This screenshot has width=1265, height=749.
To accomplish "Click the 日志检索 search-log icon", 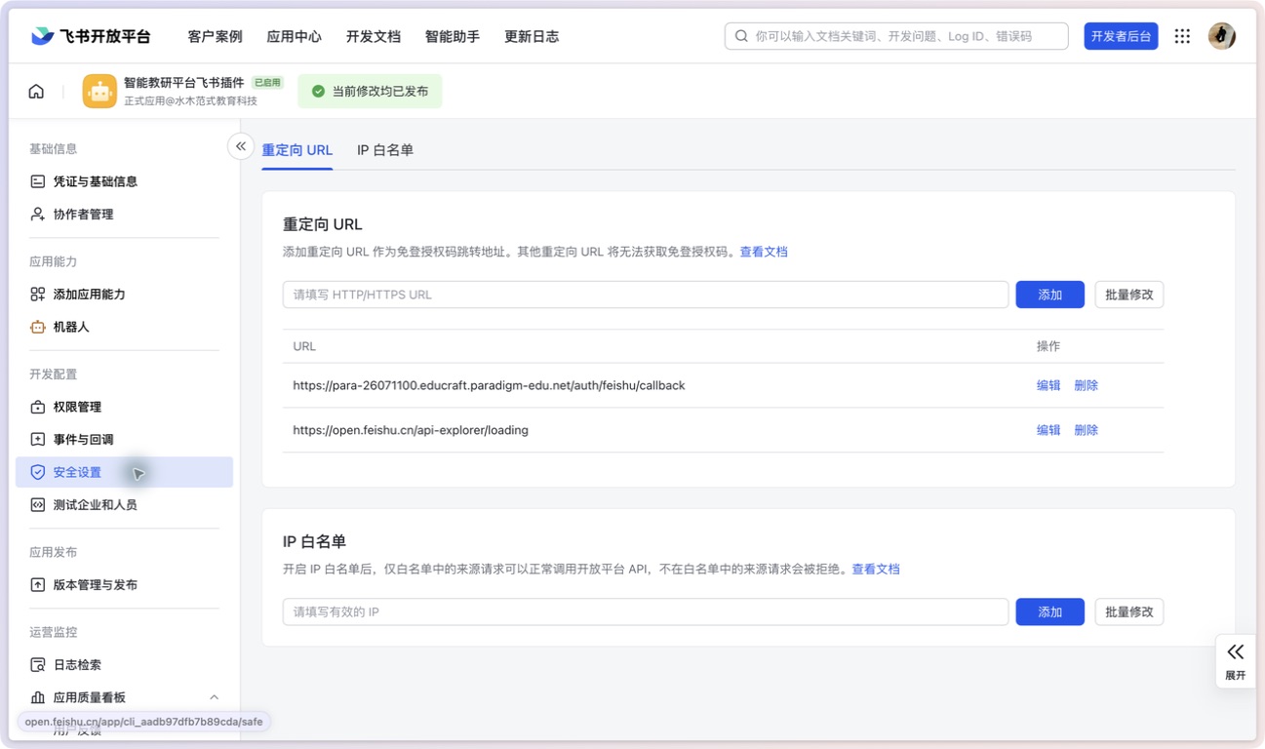I will tap(37, 665).
